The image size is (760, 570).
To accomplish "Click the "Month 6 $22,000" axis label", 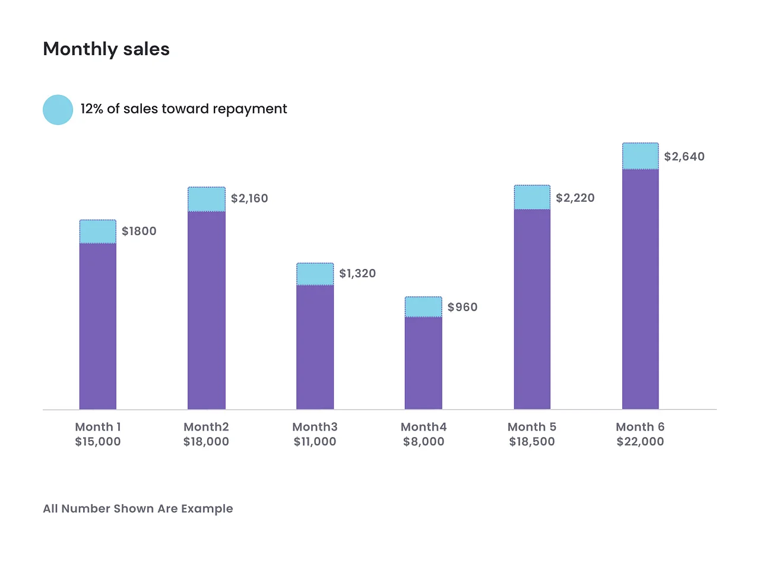I will [640, 434].
